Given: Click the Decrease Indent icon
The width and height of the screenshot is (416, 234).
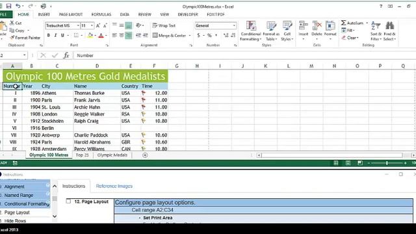Looking at the screenshot, I should pyautogui.click(x=138, y=35).
